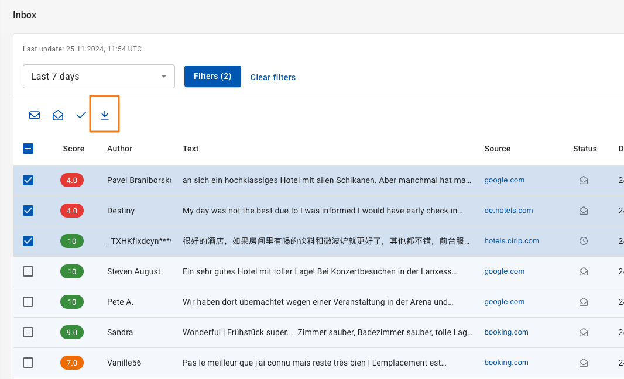Click status icon in Vanille56 row
Viewport: 624px width, 379px height.
coord(584,363)
